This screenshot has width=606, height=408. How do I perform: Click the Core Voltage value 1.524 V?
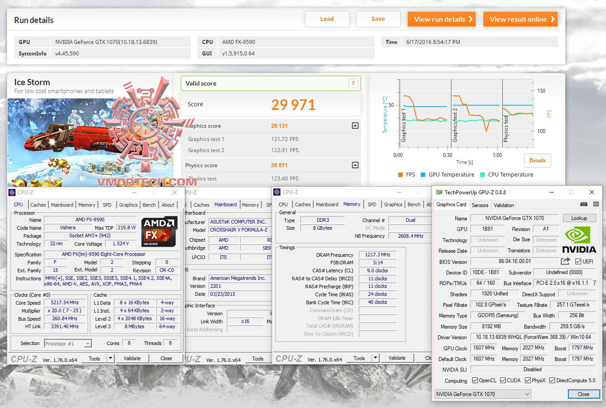coord(120,243)
